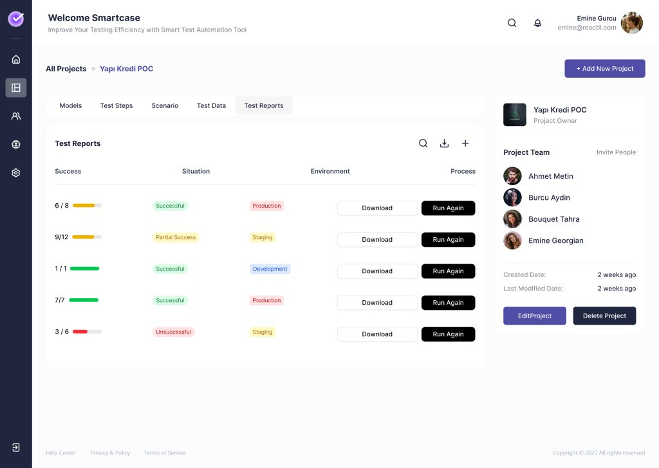Viewport: 659px width, 468px height.
Task: Open notifications bell in header
Action: tap(537, 23)
